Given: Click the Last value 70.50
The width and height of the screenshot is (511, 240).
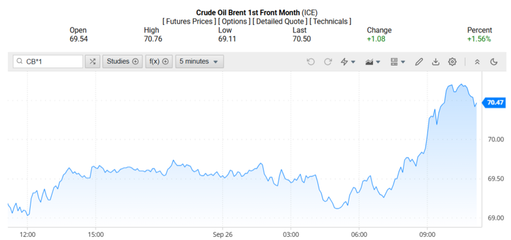Looking at the screenshot, I should pos(301,39).
